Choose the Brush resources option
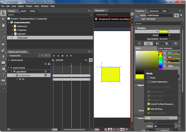186x132 pixels. 176,44
